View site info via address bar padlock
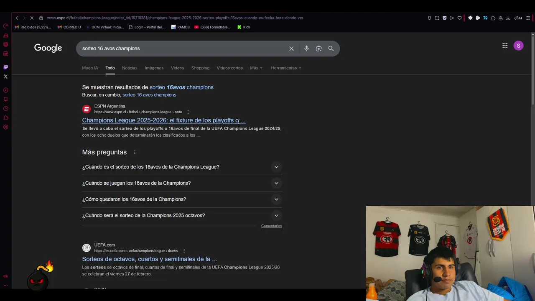 click(41, 18)
